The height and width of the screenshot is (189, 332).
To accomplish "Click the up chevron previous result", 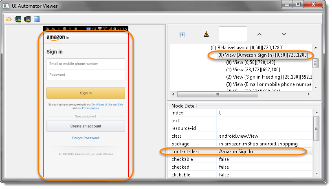I will 259,34.
